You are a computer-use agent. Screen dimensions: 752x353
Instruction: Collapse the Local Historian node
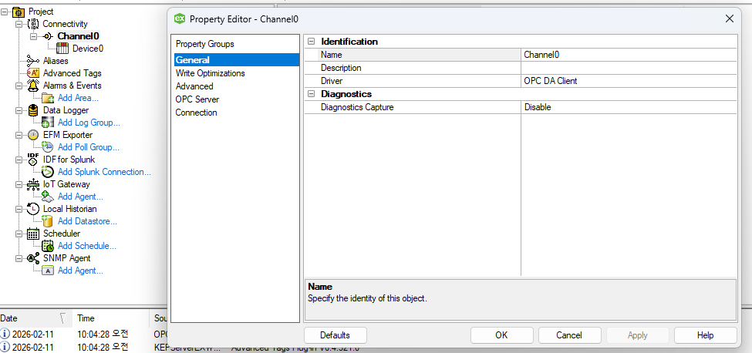[19, 209]
